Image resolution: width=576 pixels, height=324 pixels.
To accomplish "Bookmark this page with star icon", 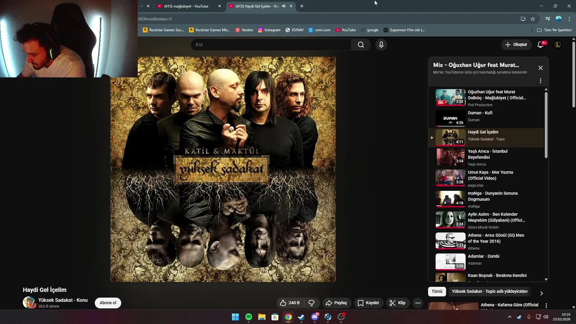I will (533, 19).
